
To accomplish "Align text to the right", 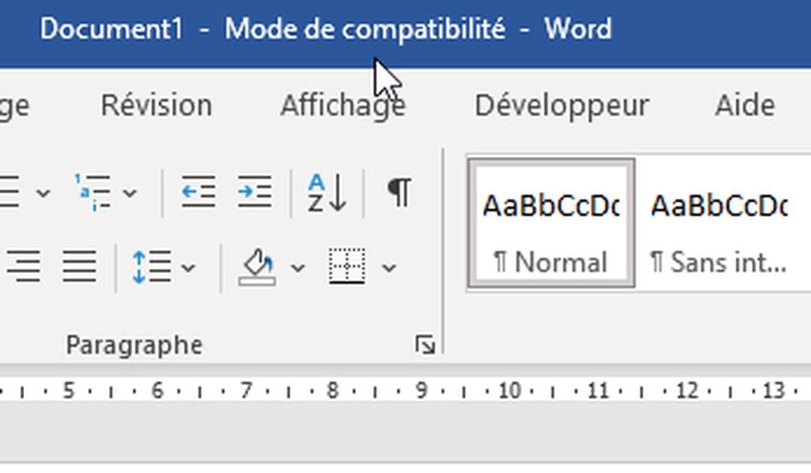I will tap(23, 267).
